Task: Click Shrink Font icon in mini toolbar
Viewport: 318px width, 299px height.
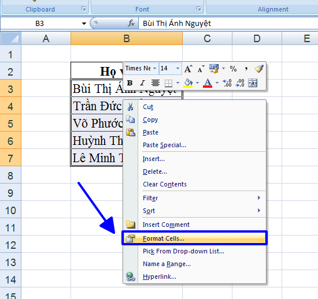Action: [x=201, y=69]
